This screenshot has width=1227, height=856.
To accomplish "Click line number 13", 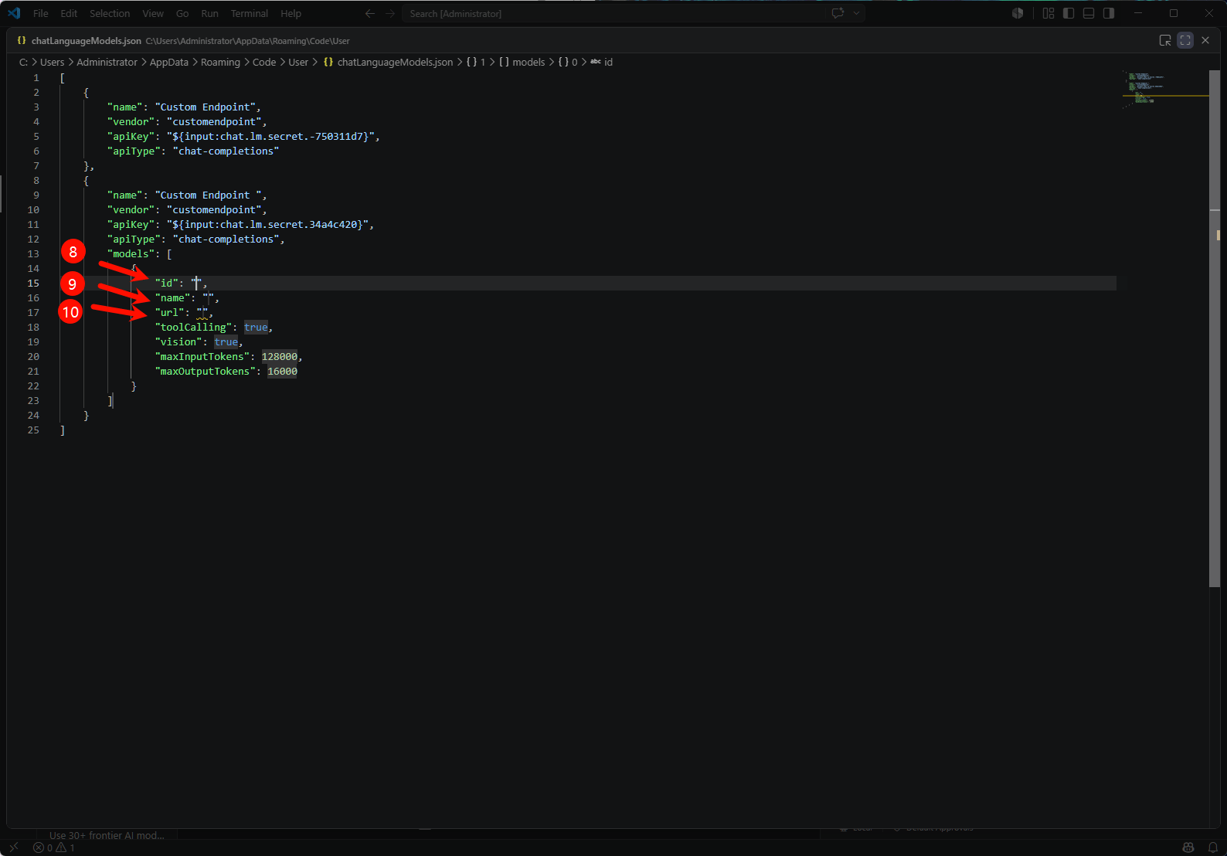I will tap(33, 253).
